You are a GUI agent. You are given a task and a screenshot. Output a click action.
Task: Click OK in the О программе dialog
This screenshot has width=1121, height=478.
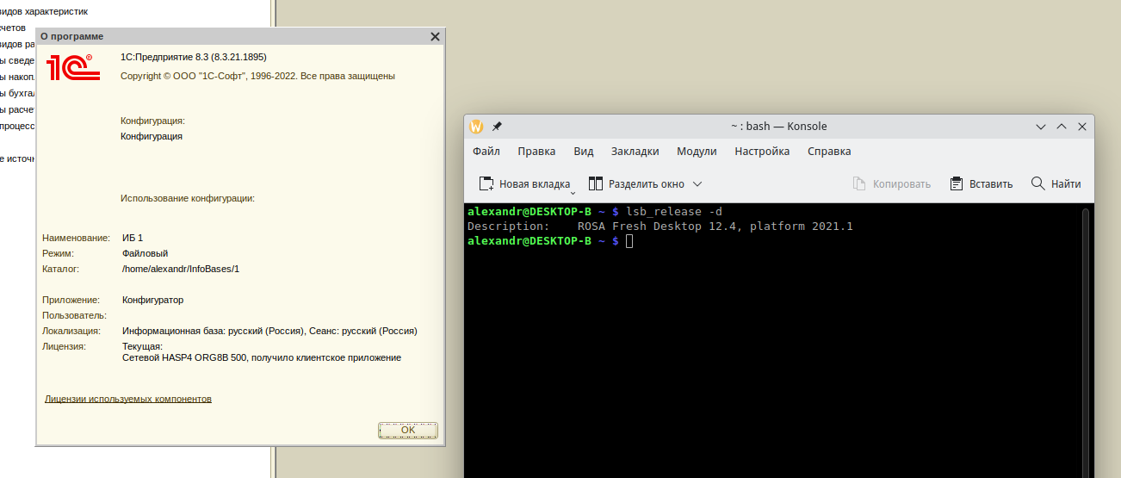(408, 430)
